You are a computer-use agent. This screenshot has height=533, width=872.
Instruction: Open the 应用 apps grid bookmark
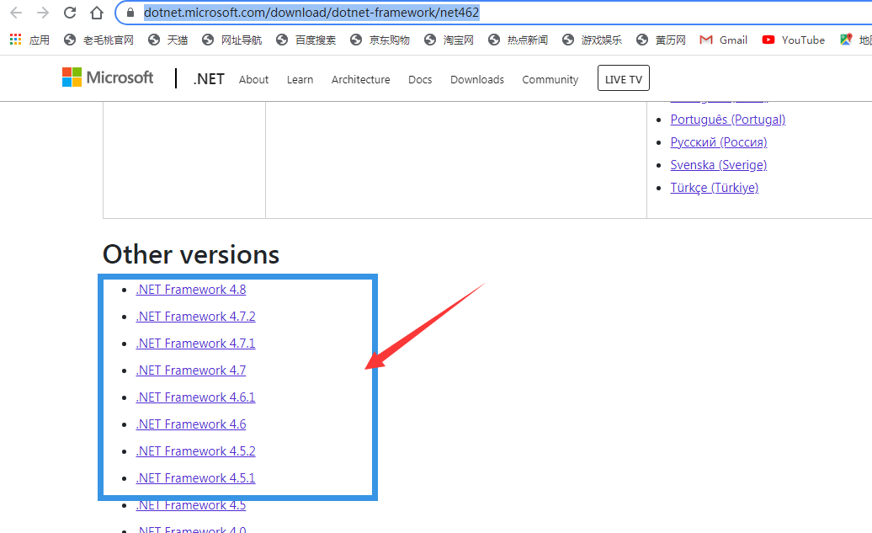[x=30, y=40]
